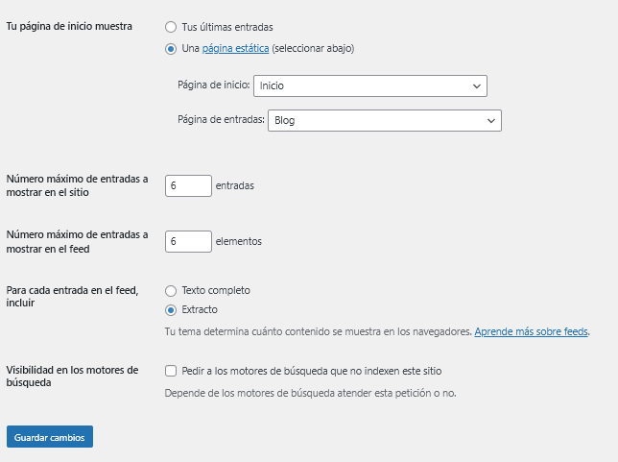The height and width of the screenshot is (462, 618).
Task: Expand the "Página de entradas" dropdown showing Blog
Action: point(384,120)
